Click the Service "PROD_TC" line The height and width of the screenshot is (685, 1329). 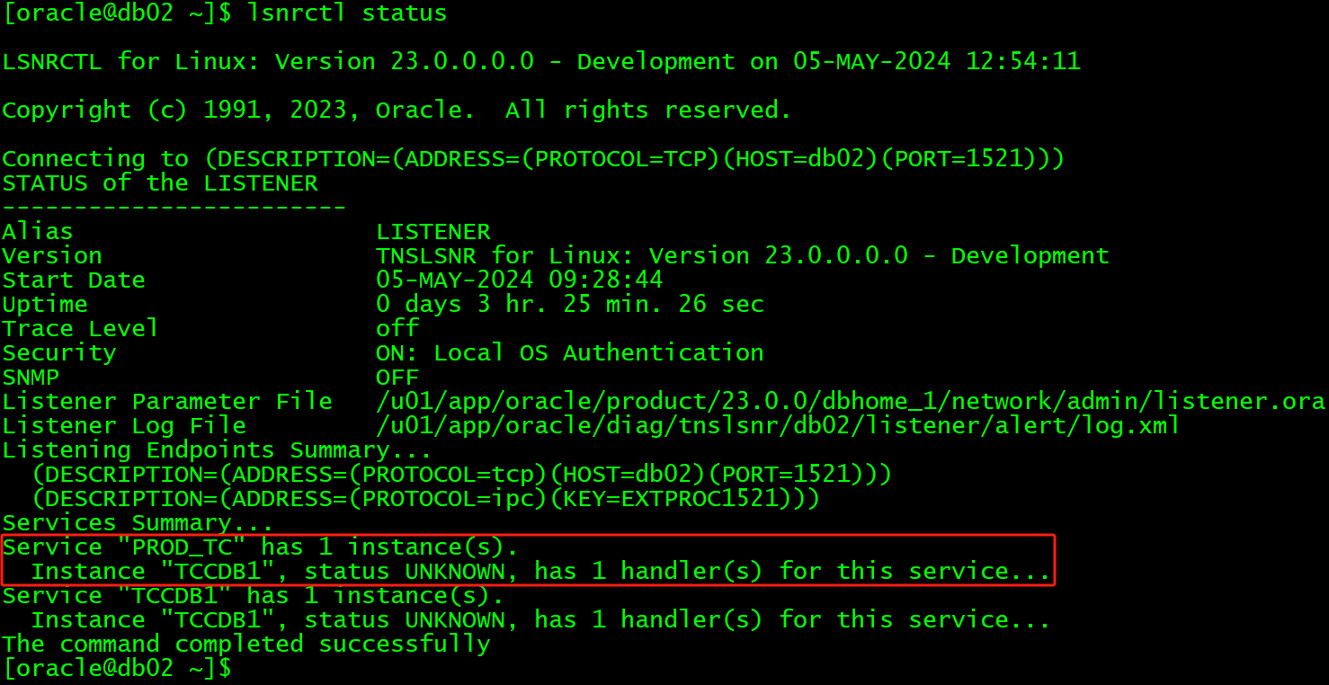click(261, 547)
